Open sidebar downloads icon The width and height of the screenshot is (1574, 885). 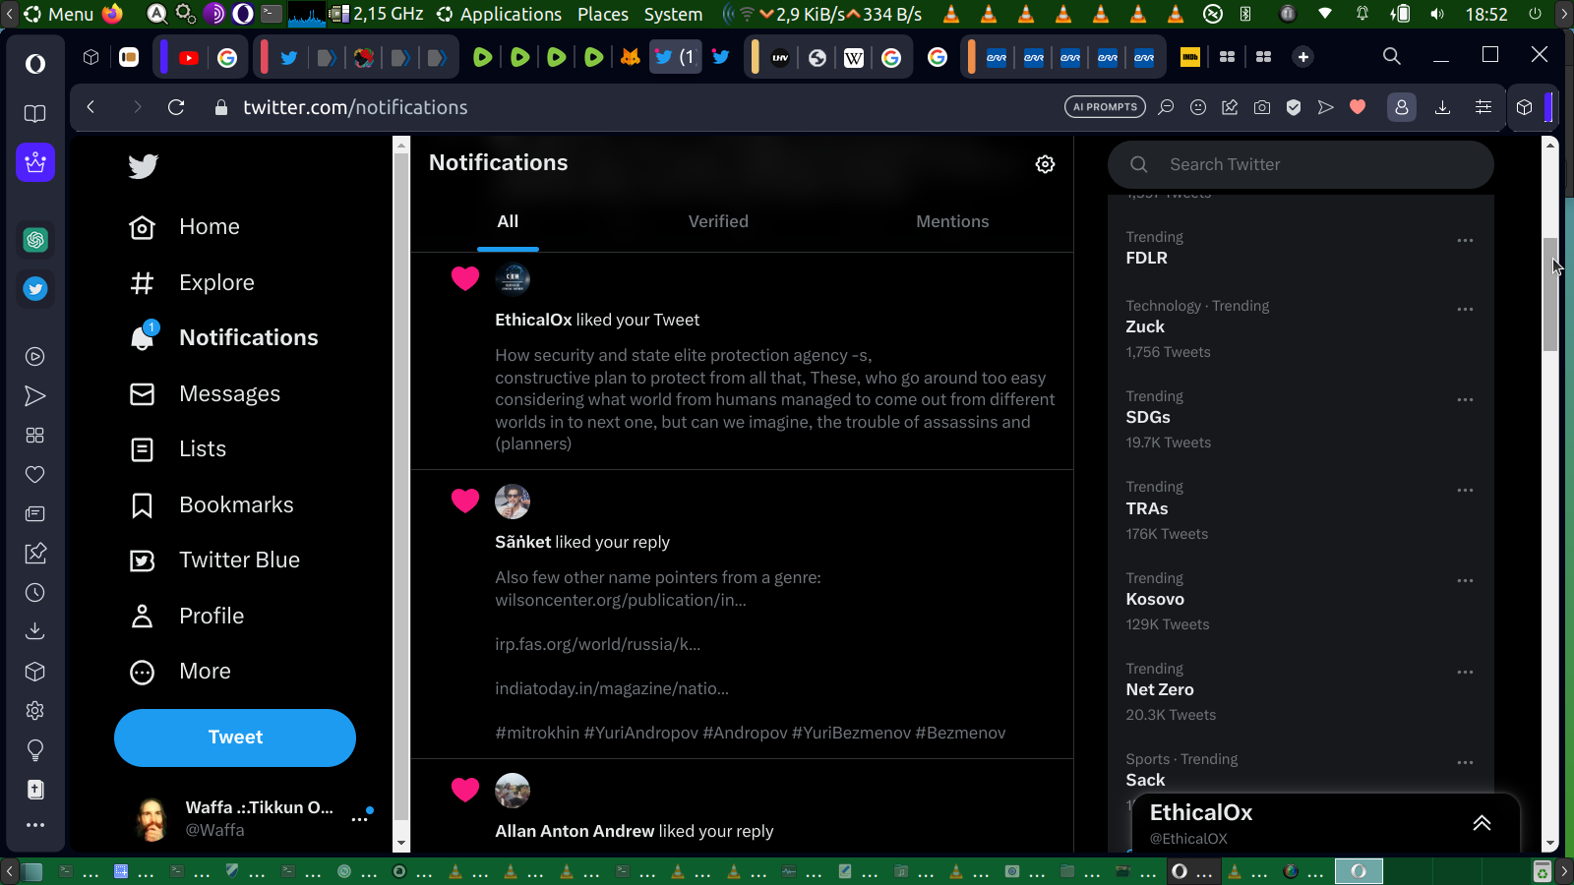click(x=35, y=631)
